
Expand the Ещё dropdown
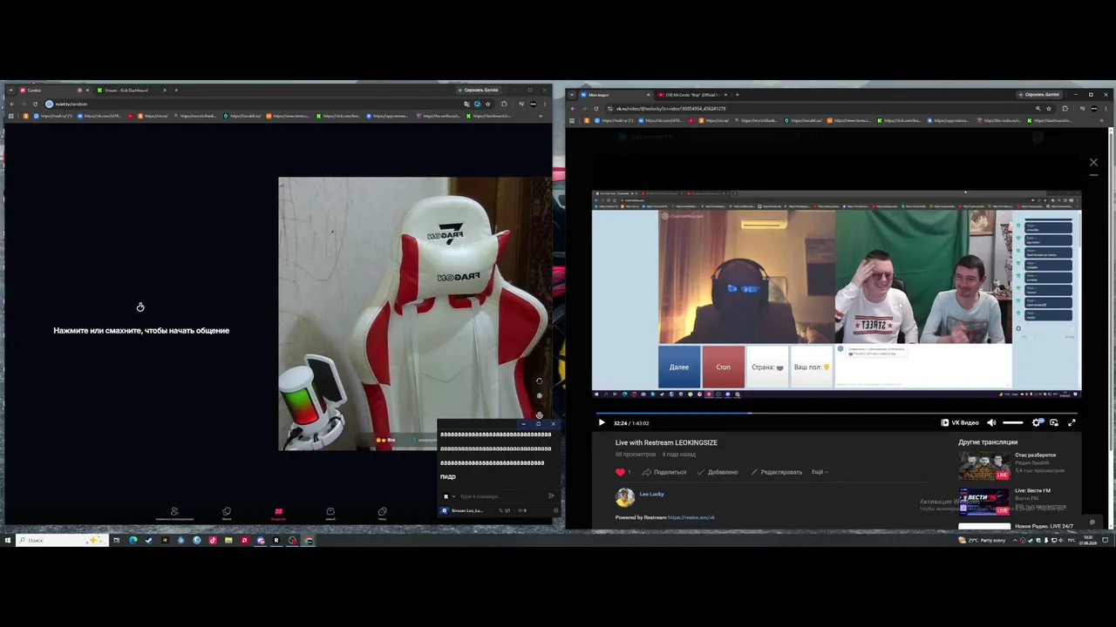coord(820,472)
